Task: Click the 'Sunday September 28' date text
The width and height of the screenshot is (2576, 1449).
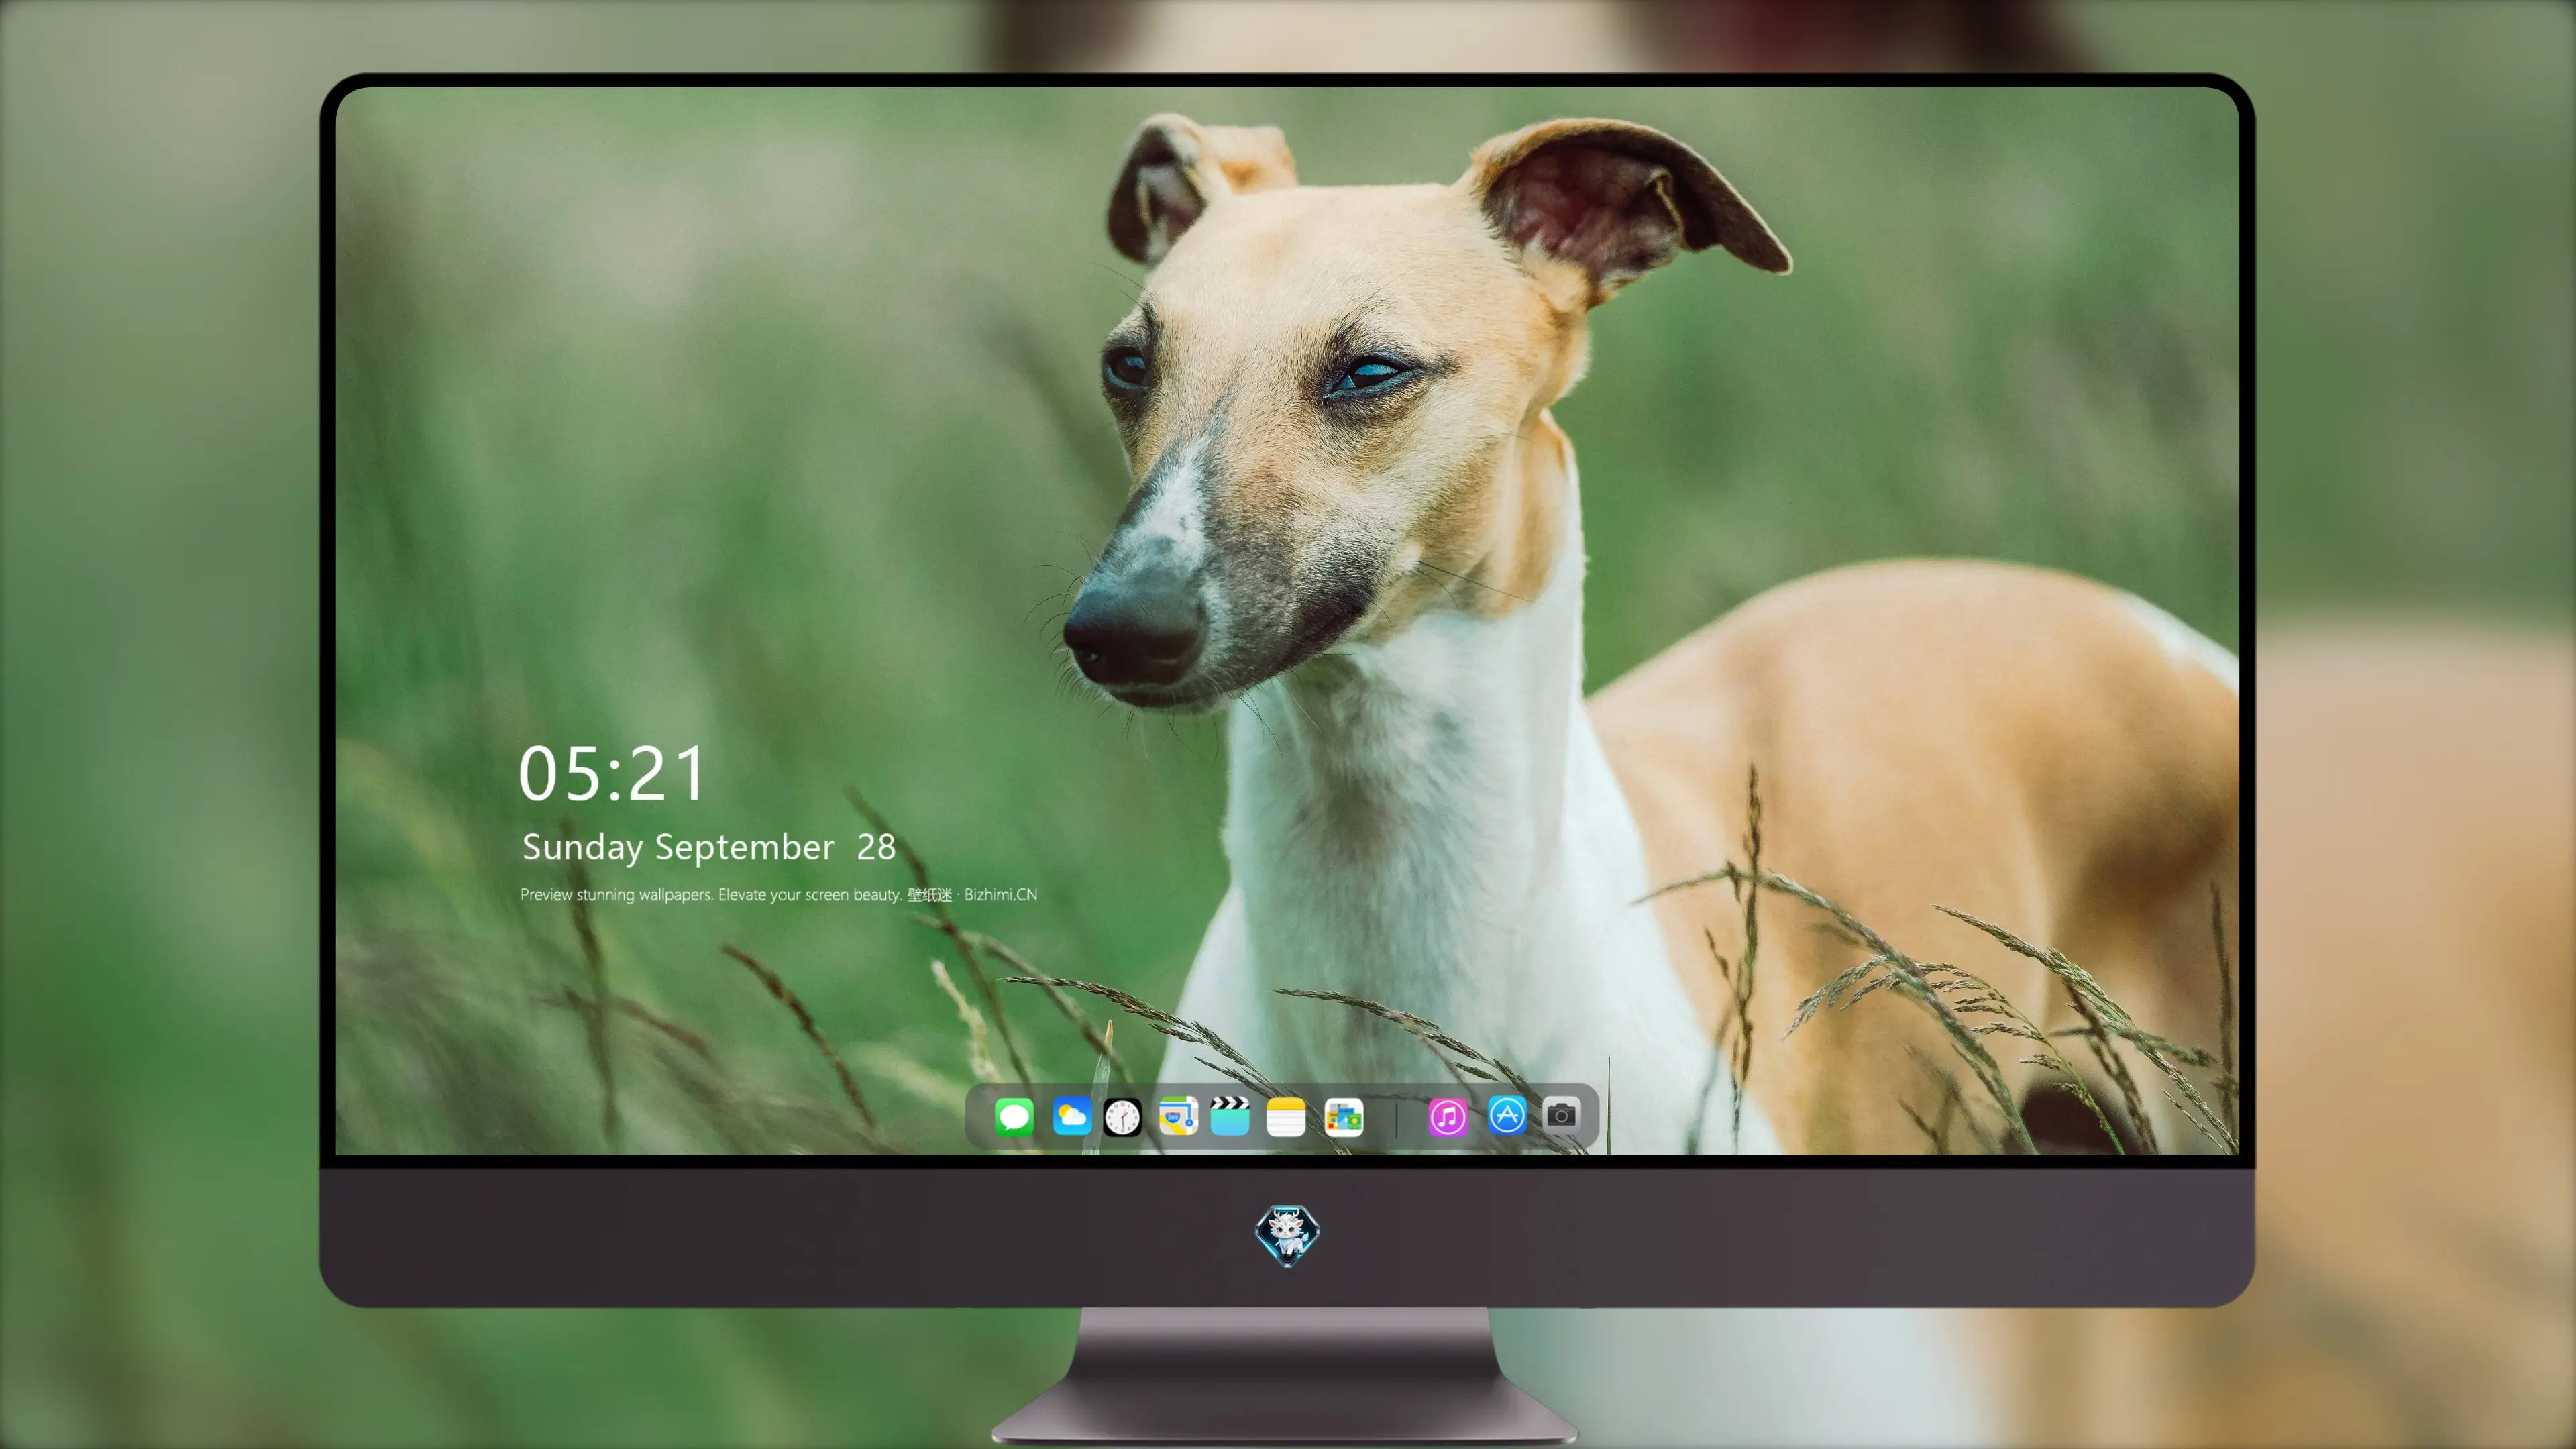Action: [709, 848]
